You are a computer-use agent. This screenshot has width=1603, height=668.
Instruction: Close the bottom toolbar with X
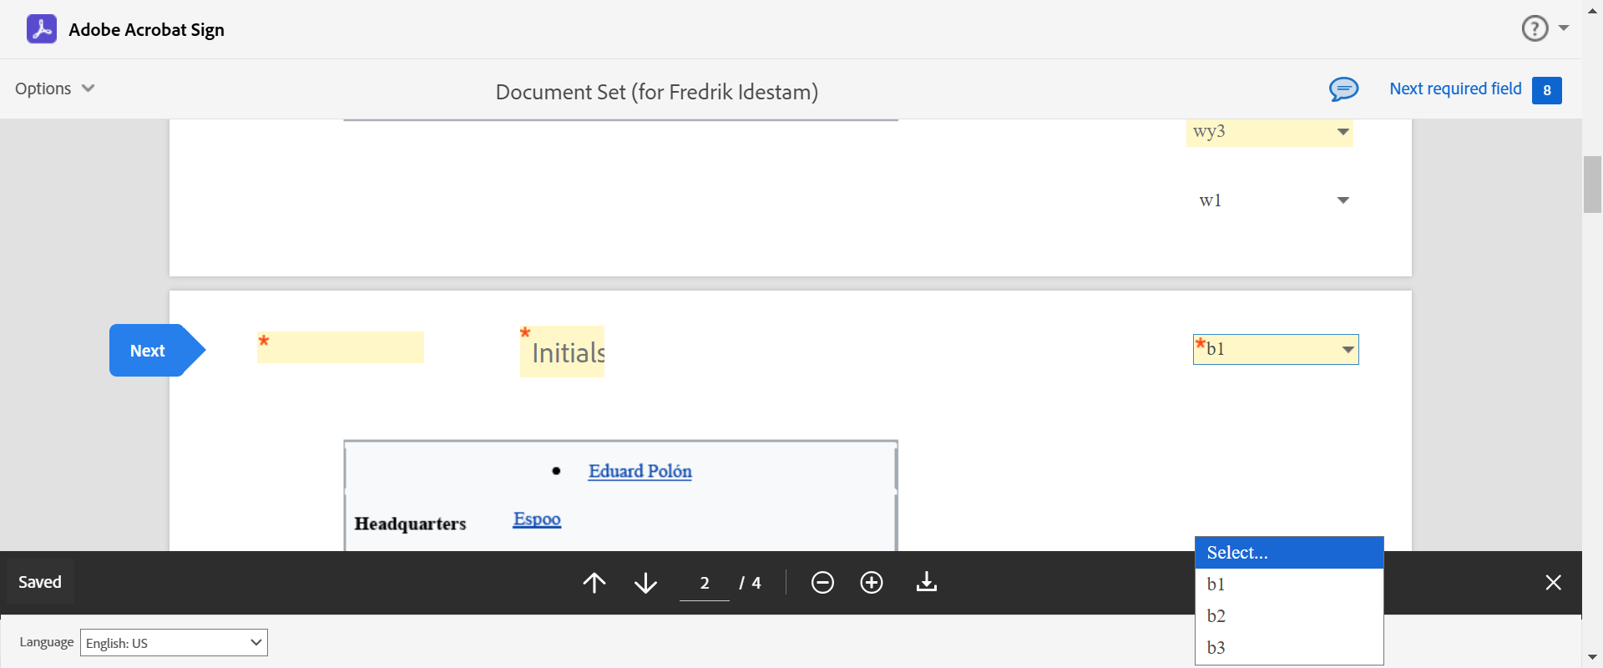pyautogui.click(x=1553, y=582)
